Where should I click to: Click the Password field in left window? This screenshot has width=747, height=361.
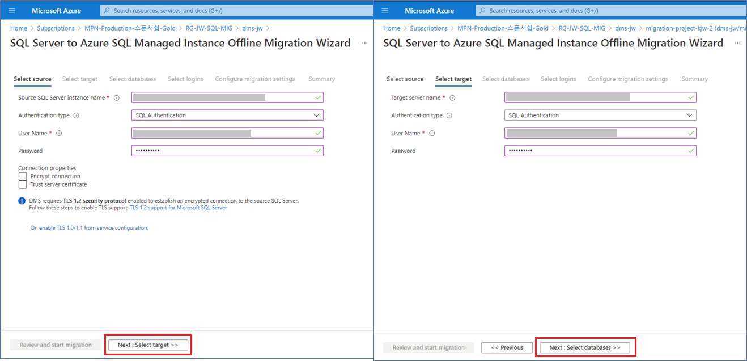(x=227, y=151)
